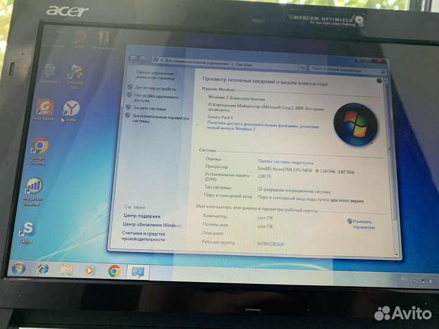Open the Новая папка folder on desktop
Screen dimensions: 439x329
click(x=104, y=40)
